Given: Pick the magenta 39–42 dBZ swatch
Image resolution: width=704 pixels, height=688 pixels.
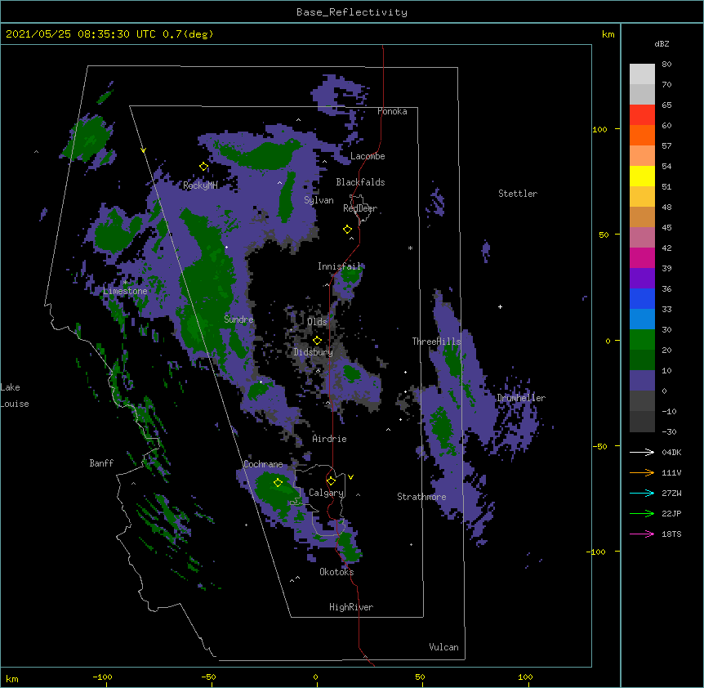Looking at the screenshot, I should [642, 257].
